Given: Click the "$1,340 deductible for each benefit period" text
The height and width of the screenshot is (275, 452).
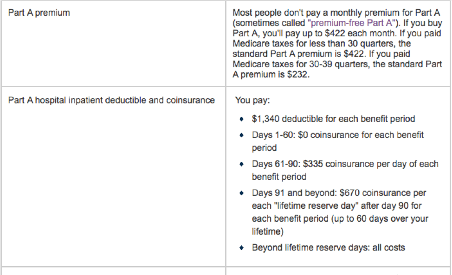Looking at the screenshot, I should point(333,119).
